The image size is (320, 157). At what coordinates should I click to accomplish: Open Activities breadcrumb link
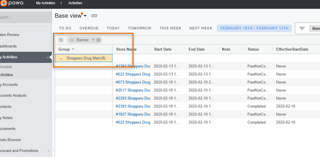point(75,3)
